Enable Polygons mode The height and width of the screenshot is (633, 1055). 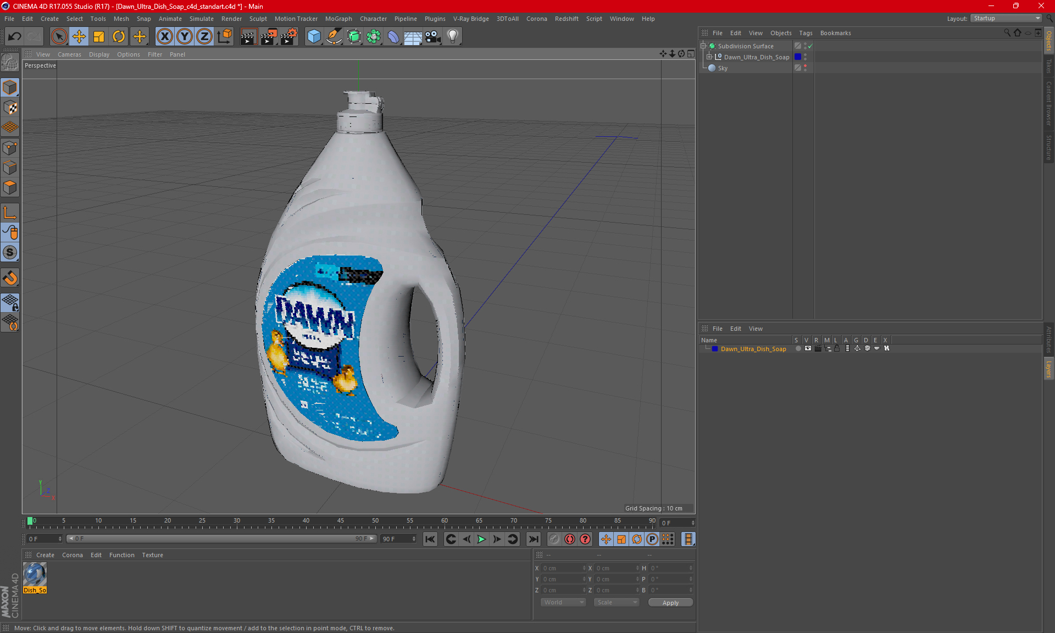click(x=10, y=187)
